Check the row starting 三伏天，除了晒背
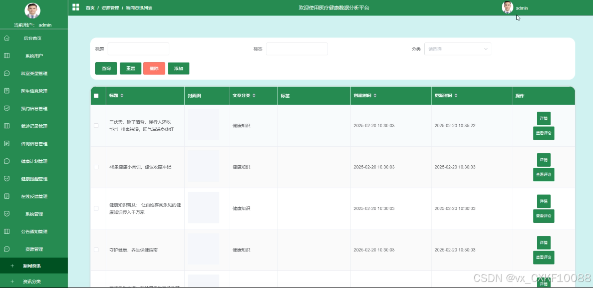Screen dimensions: 593x288 pyautogui.click(x=96, y=125)
